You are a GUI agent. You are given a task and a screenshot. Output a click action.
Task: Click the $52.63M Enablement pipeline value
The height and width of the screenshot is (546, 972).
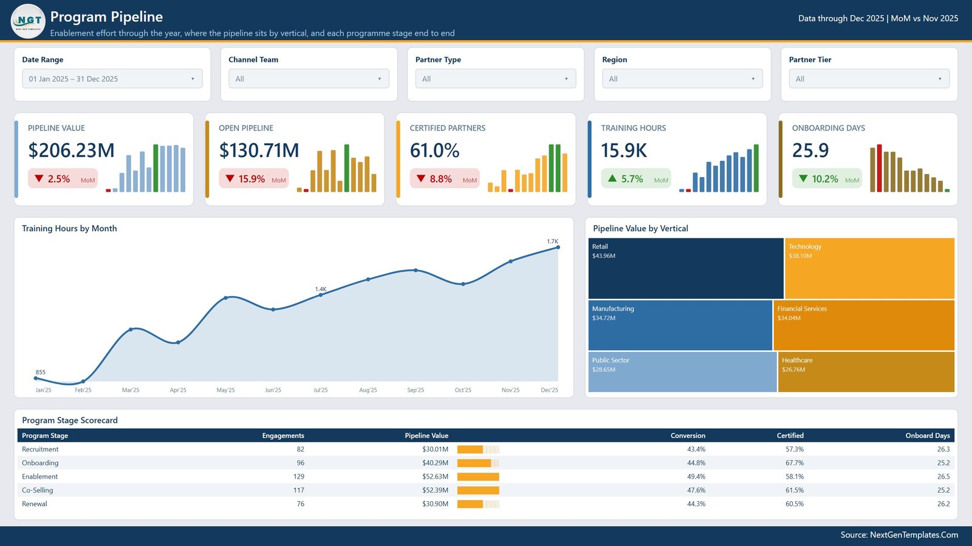435,477
